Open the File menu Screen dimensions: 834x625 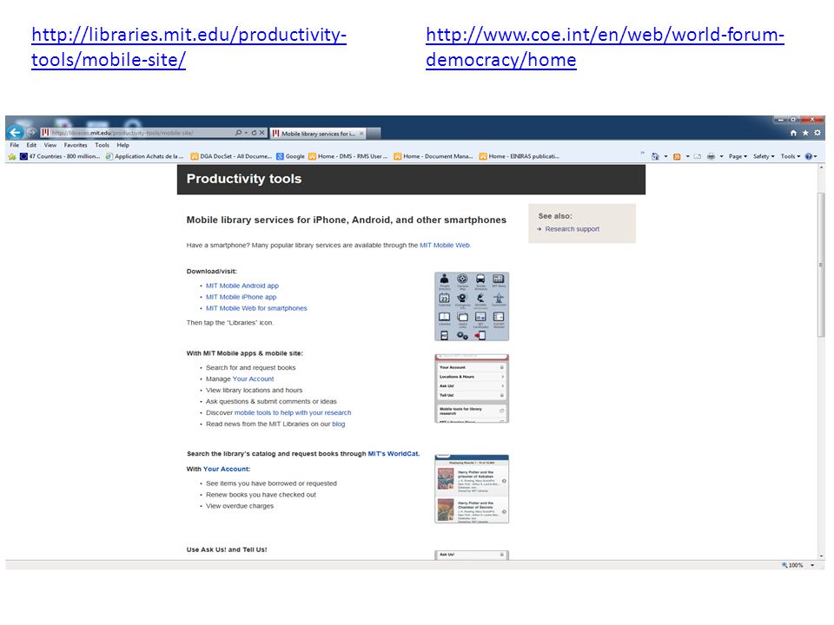tap(15, 145)
